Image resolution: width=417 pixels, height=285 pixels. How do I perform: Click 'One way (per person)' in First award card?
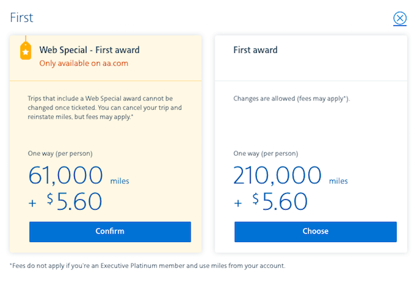[266, 154]
